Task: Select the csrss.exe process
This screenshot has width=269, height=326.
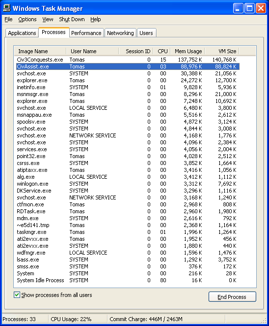Action: [x=127, y=163]
